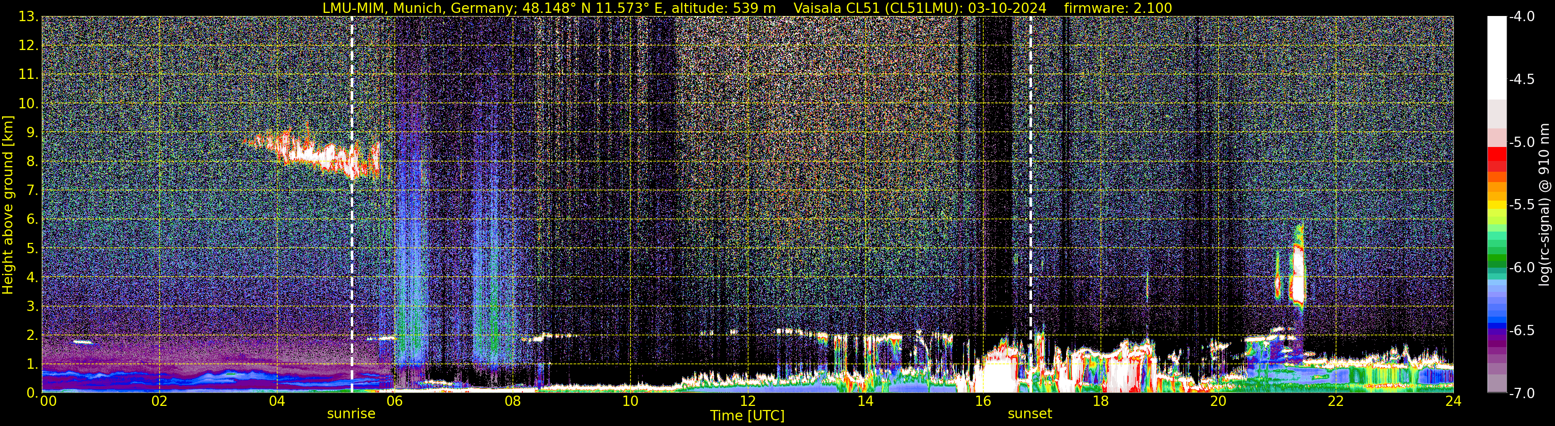Screen dimensions: 1555x426
Task: Click the time axis tick label '08'
Action: 512,402
